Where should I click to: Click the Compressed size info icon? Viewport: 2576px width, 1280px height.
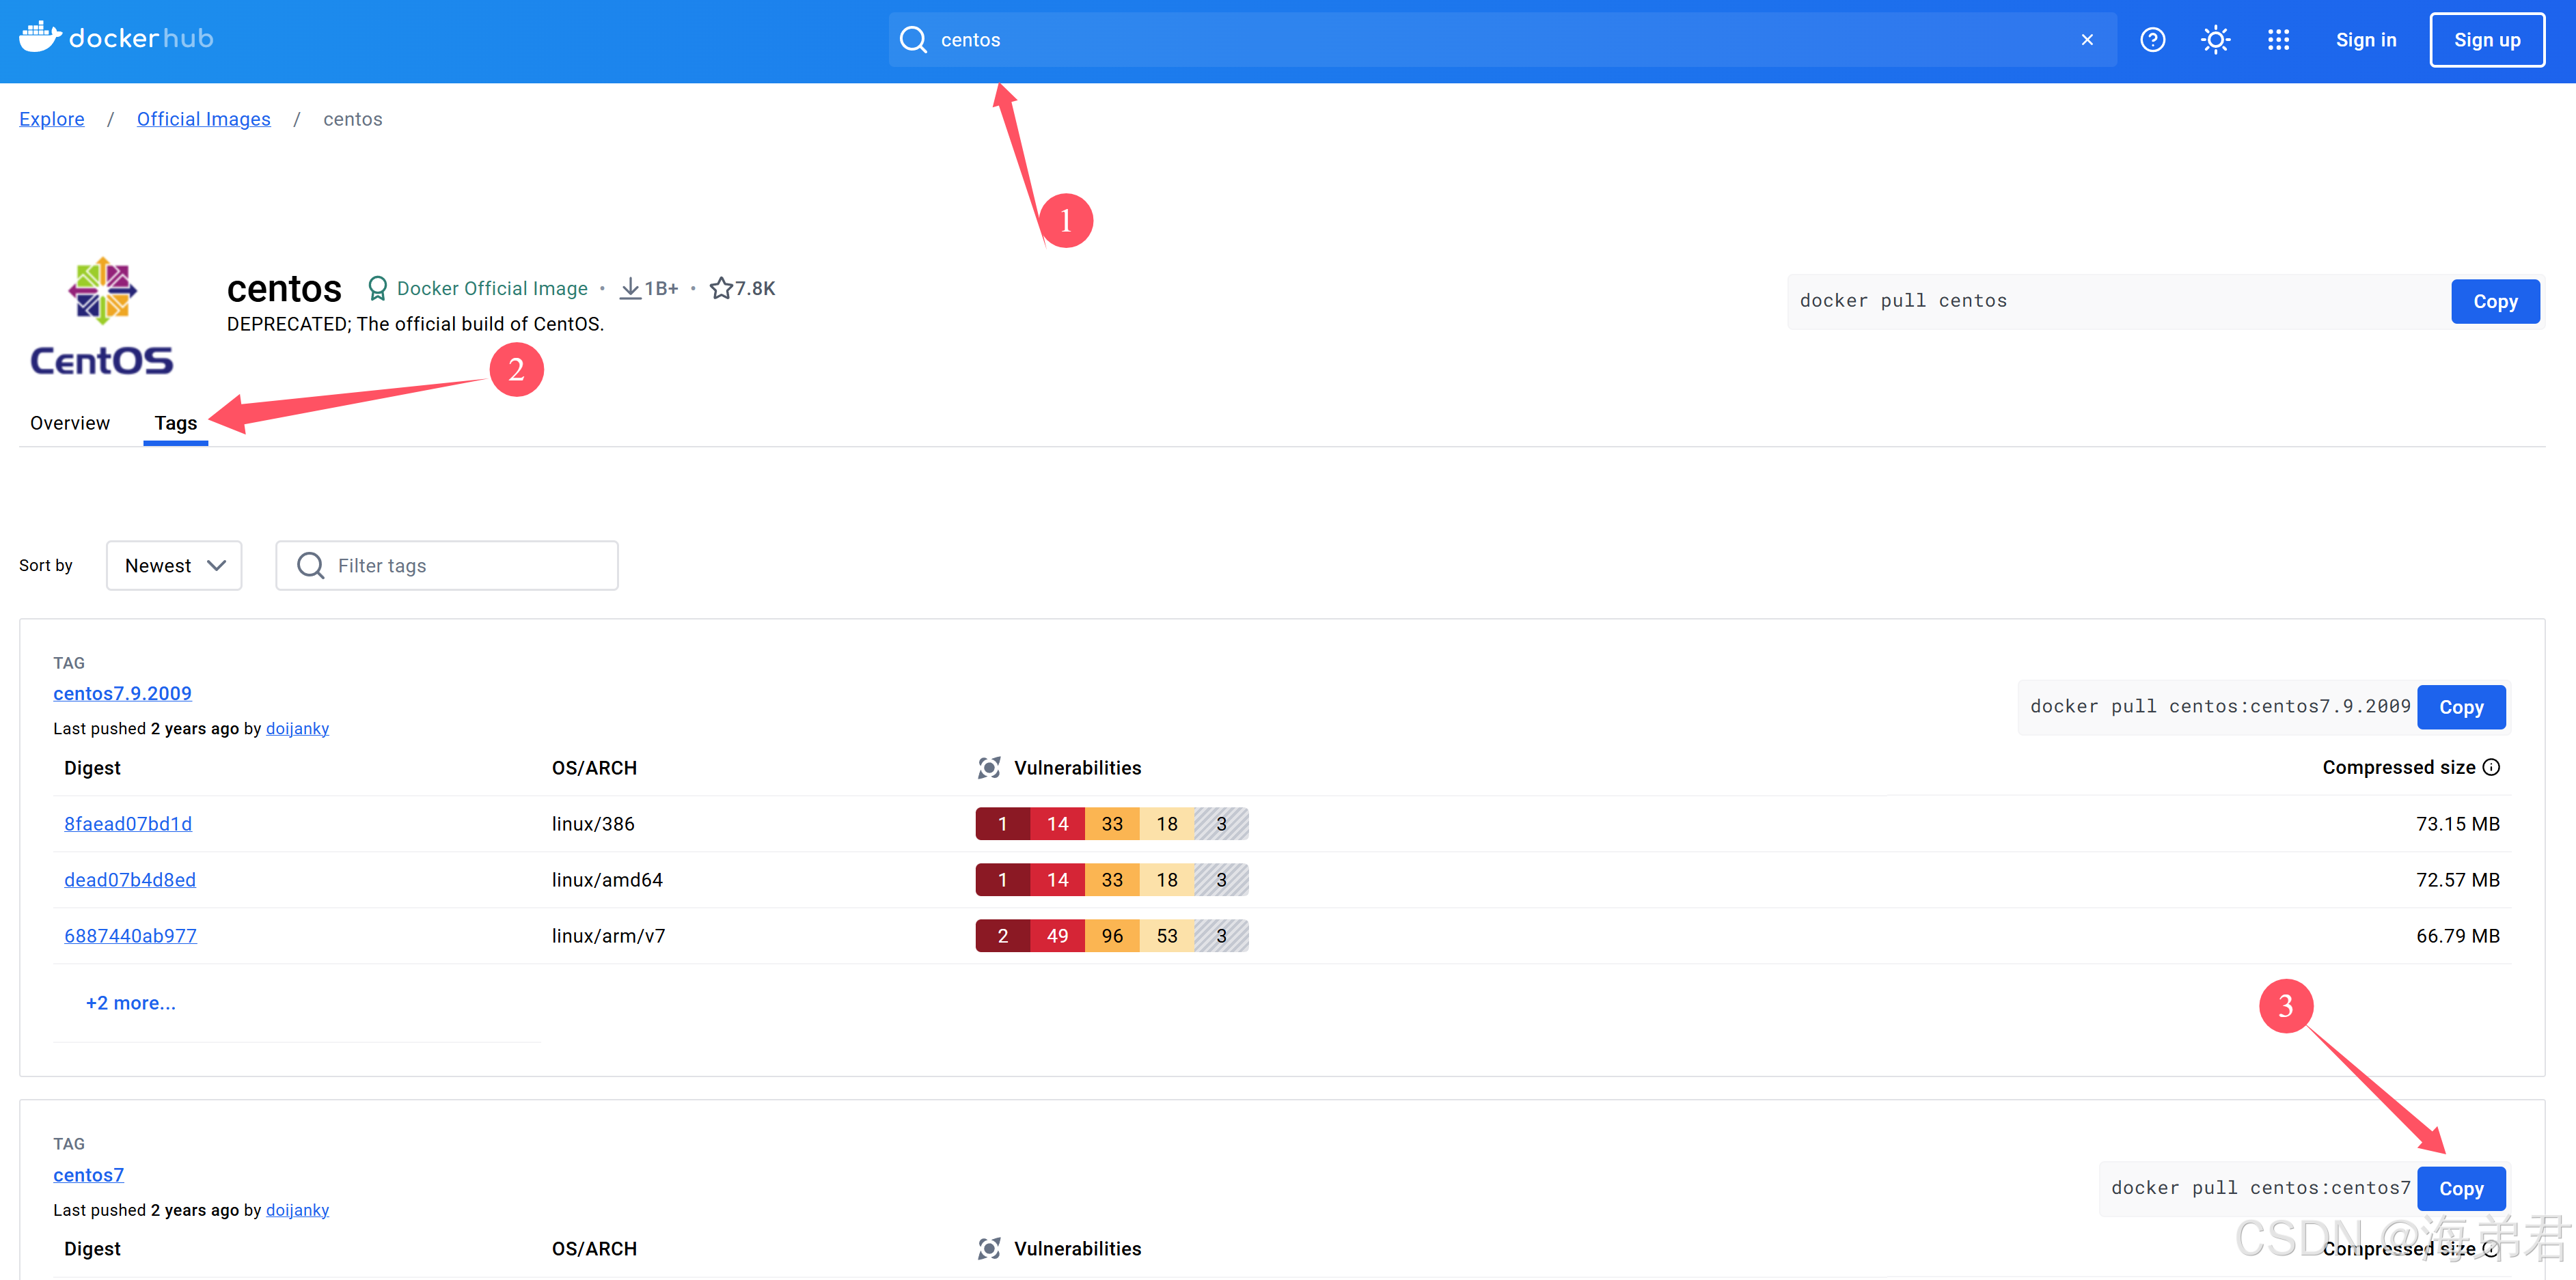pyautogui.click(x=2491, y=767)
